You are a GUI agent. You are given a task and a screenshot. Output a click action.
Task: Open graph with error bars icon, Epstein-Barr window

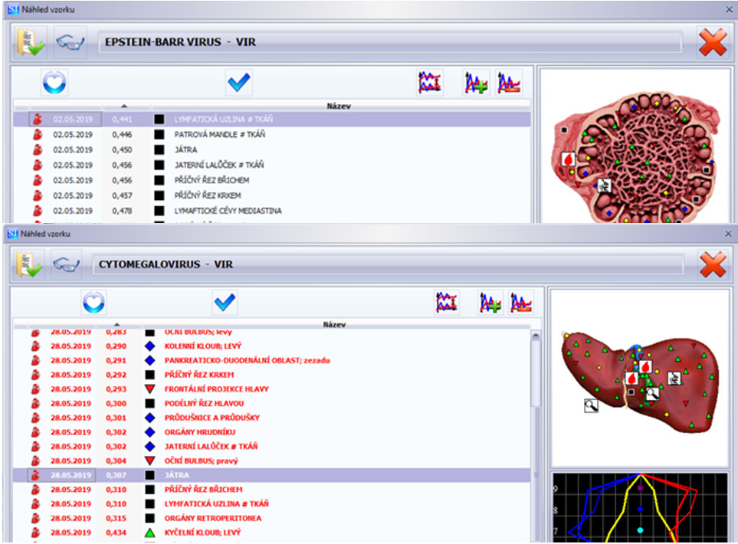430,82
